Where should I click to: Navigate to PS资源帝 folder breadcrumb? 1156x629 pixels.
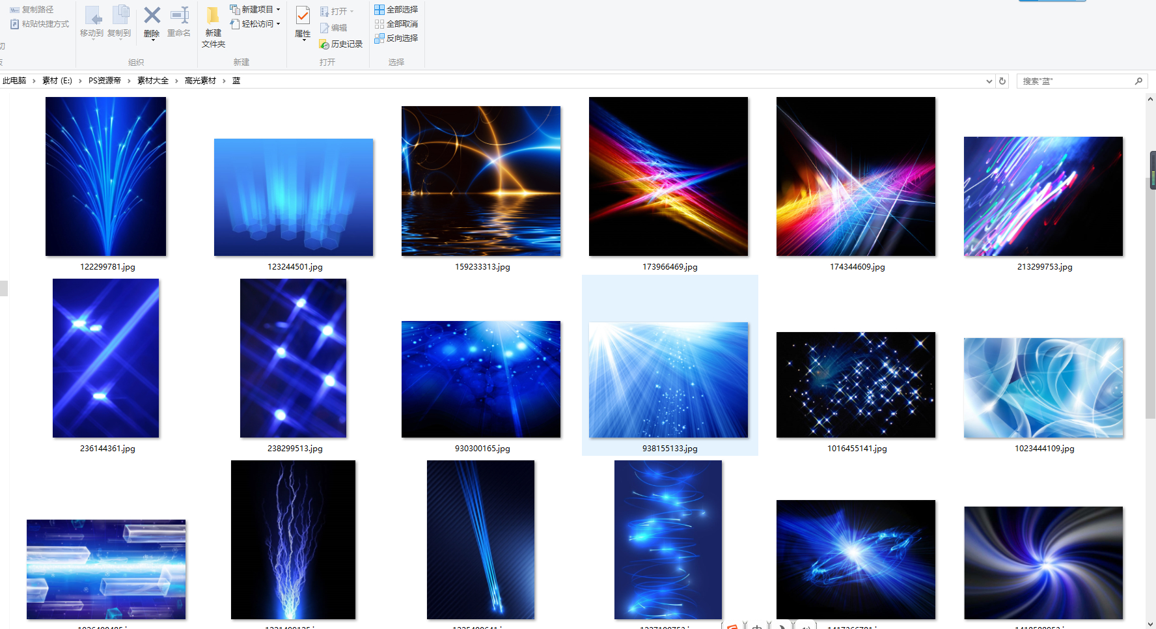[105, 81]
